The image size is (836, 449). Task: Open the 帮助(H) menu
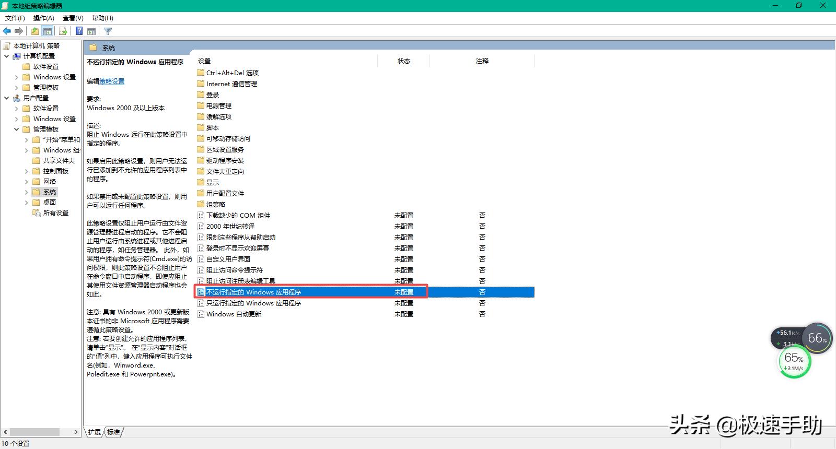coord(102,18)
